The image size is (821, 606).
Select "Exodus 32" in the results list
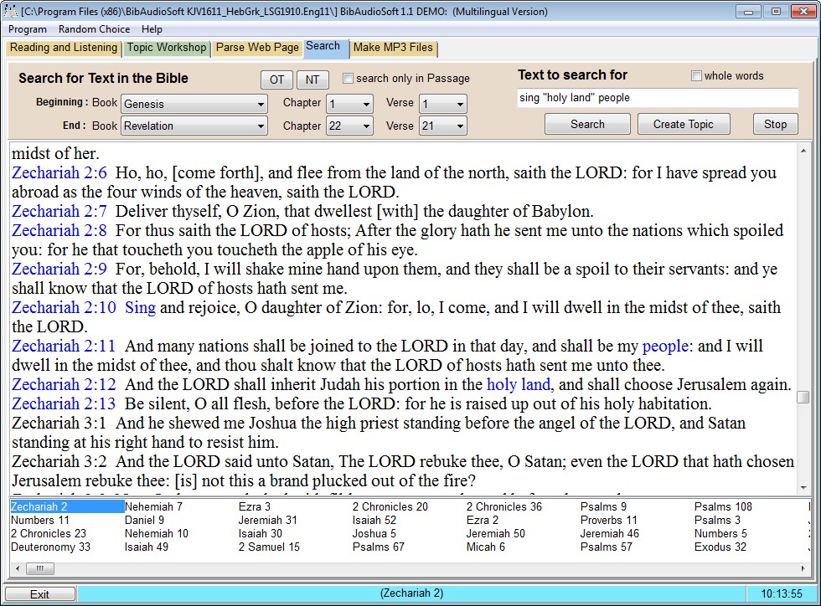(720, 547)
